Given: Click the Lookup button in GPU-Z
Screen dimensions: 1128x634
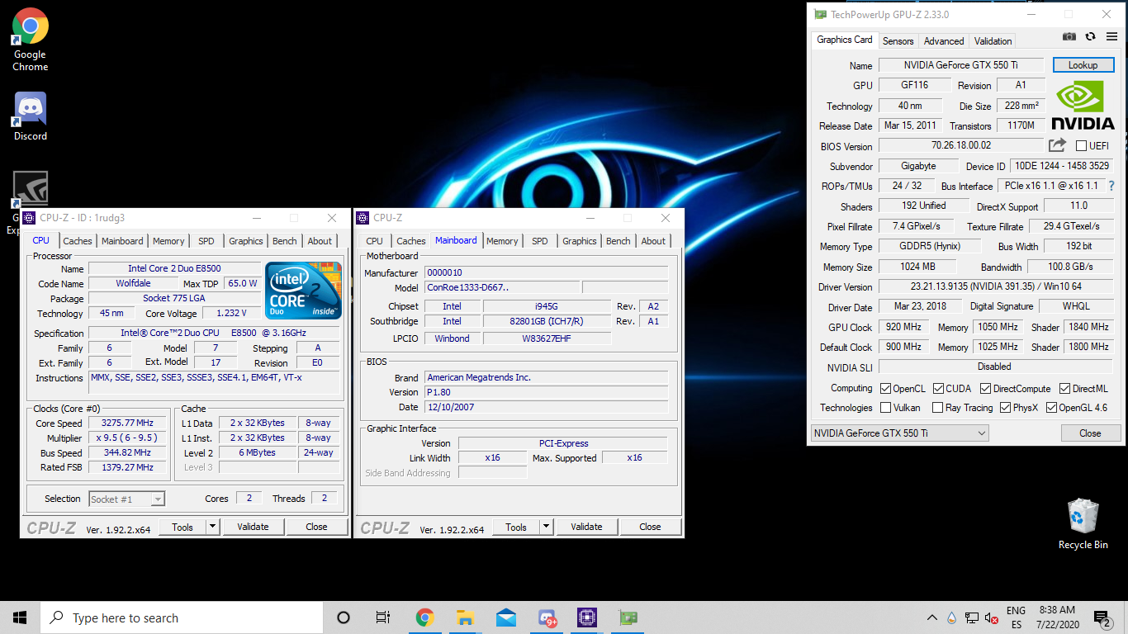Looking at the screenshot, I should tap(1083, 65).
